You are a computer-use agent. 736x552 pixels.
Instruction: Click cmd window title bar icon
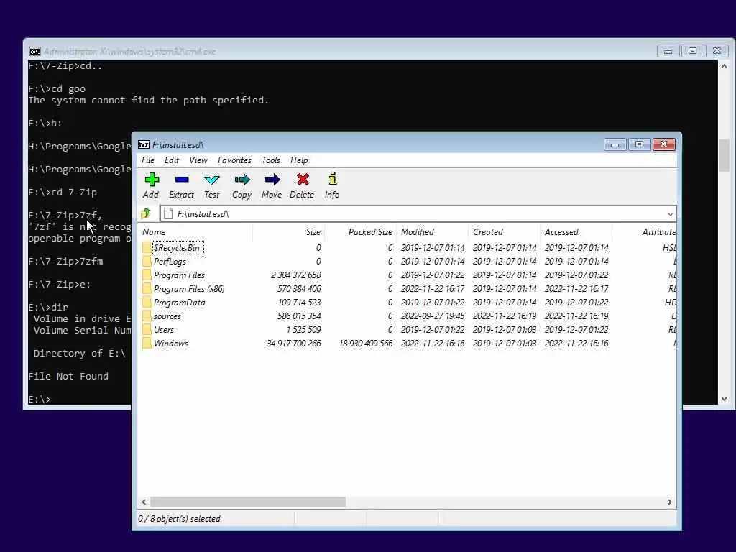click(34, 51)
